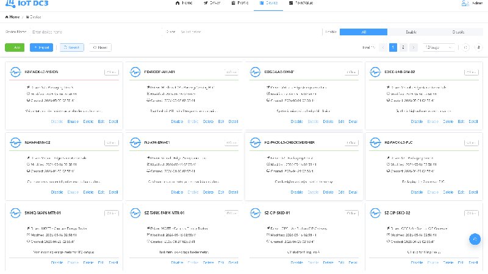The width and height of the screenshot is (488, 274).
Task: Go to the next page with the right arrow
Action: pos(414,47)
